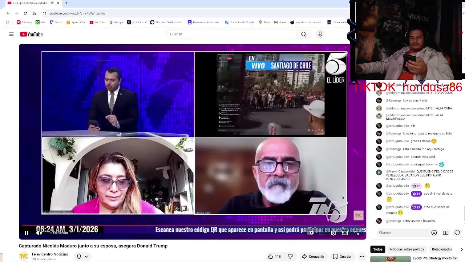The image size is (465, 262).
Task: Pause the live video
Action: click(x=27, y=233)
